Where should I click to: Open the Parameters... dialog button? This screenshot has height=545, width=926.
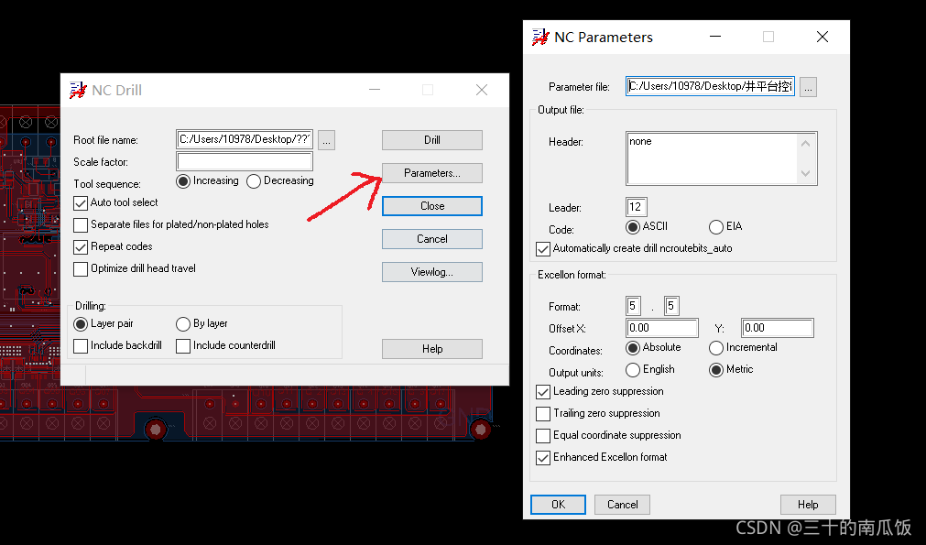(x=432, y=173)
